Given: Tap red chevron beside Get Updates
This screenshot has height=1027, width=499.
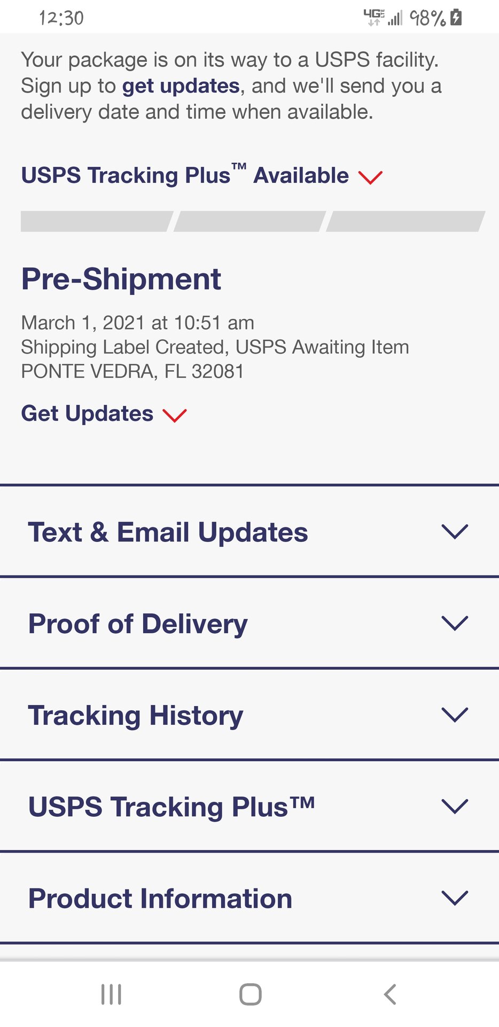Looking at the screenshot, I should click(175, 415).
